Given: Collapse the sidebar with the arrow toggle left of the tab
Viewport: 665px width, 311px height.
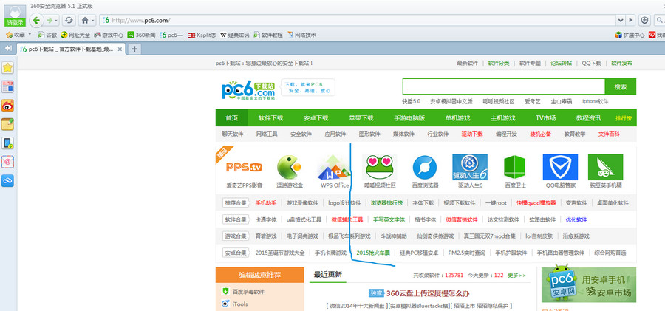Looking at the screenshot, I should [7, 48].
